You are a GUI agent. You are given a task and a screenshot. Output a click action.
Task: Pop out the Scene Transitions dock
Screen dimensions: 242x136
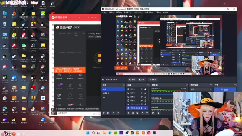pos(211,85)
